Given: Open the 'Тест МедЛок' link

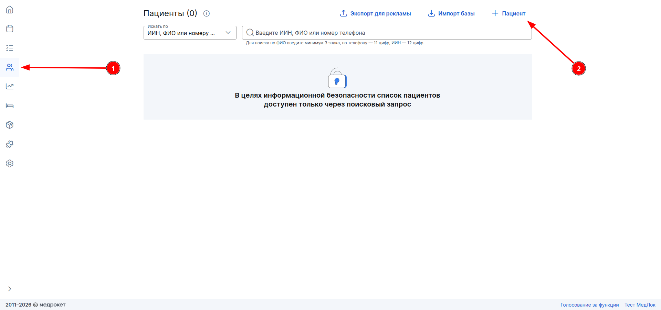Looking at the screenshot, I should (x=640, y=305).
